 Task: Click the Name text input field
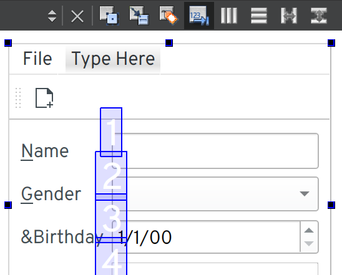[x=215, y=151]
